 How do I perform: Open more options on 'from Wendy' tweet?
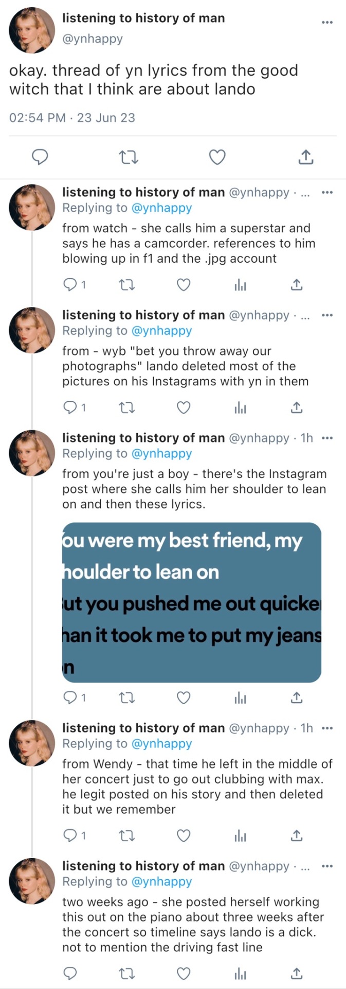click(327, 728)
